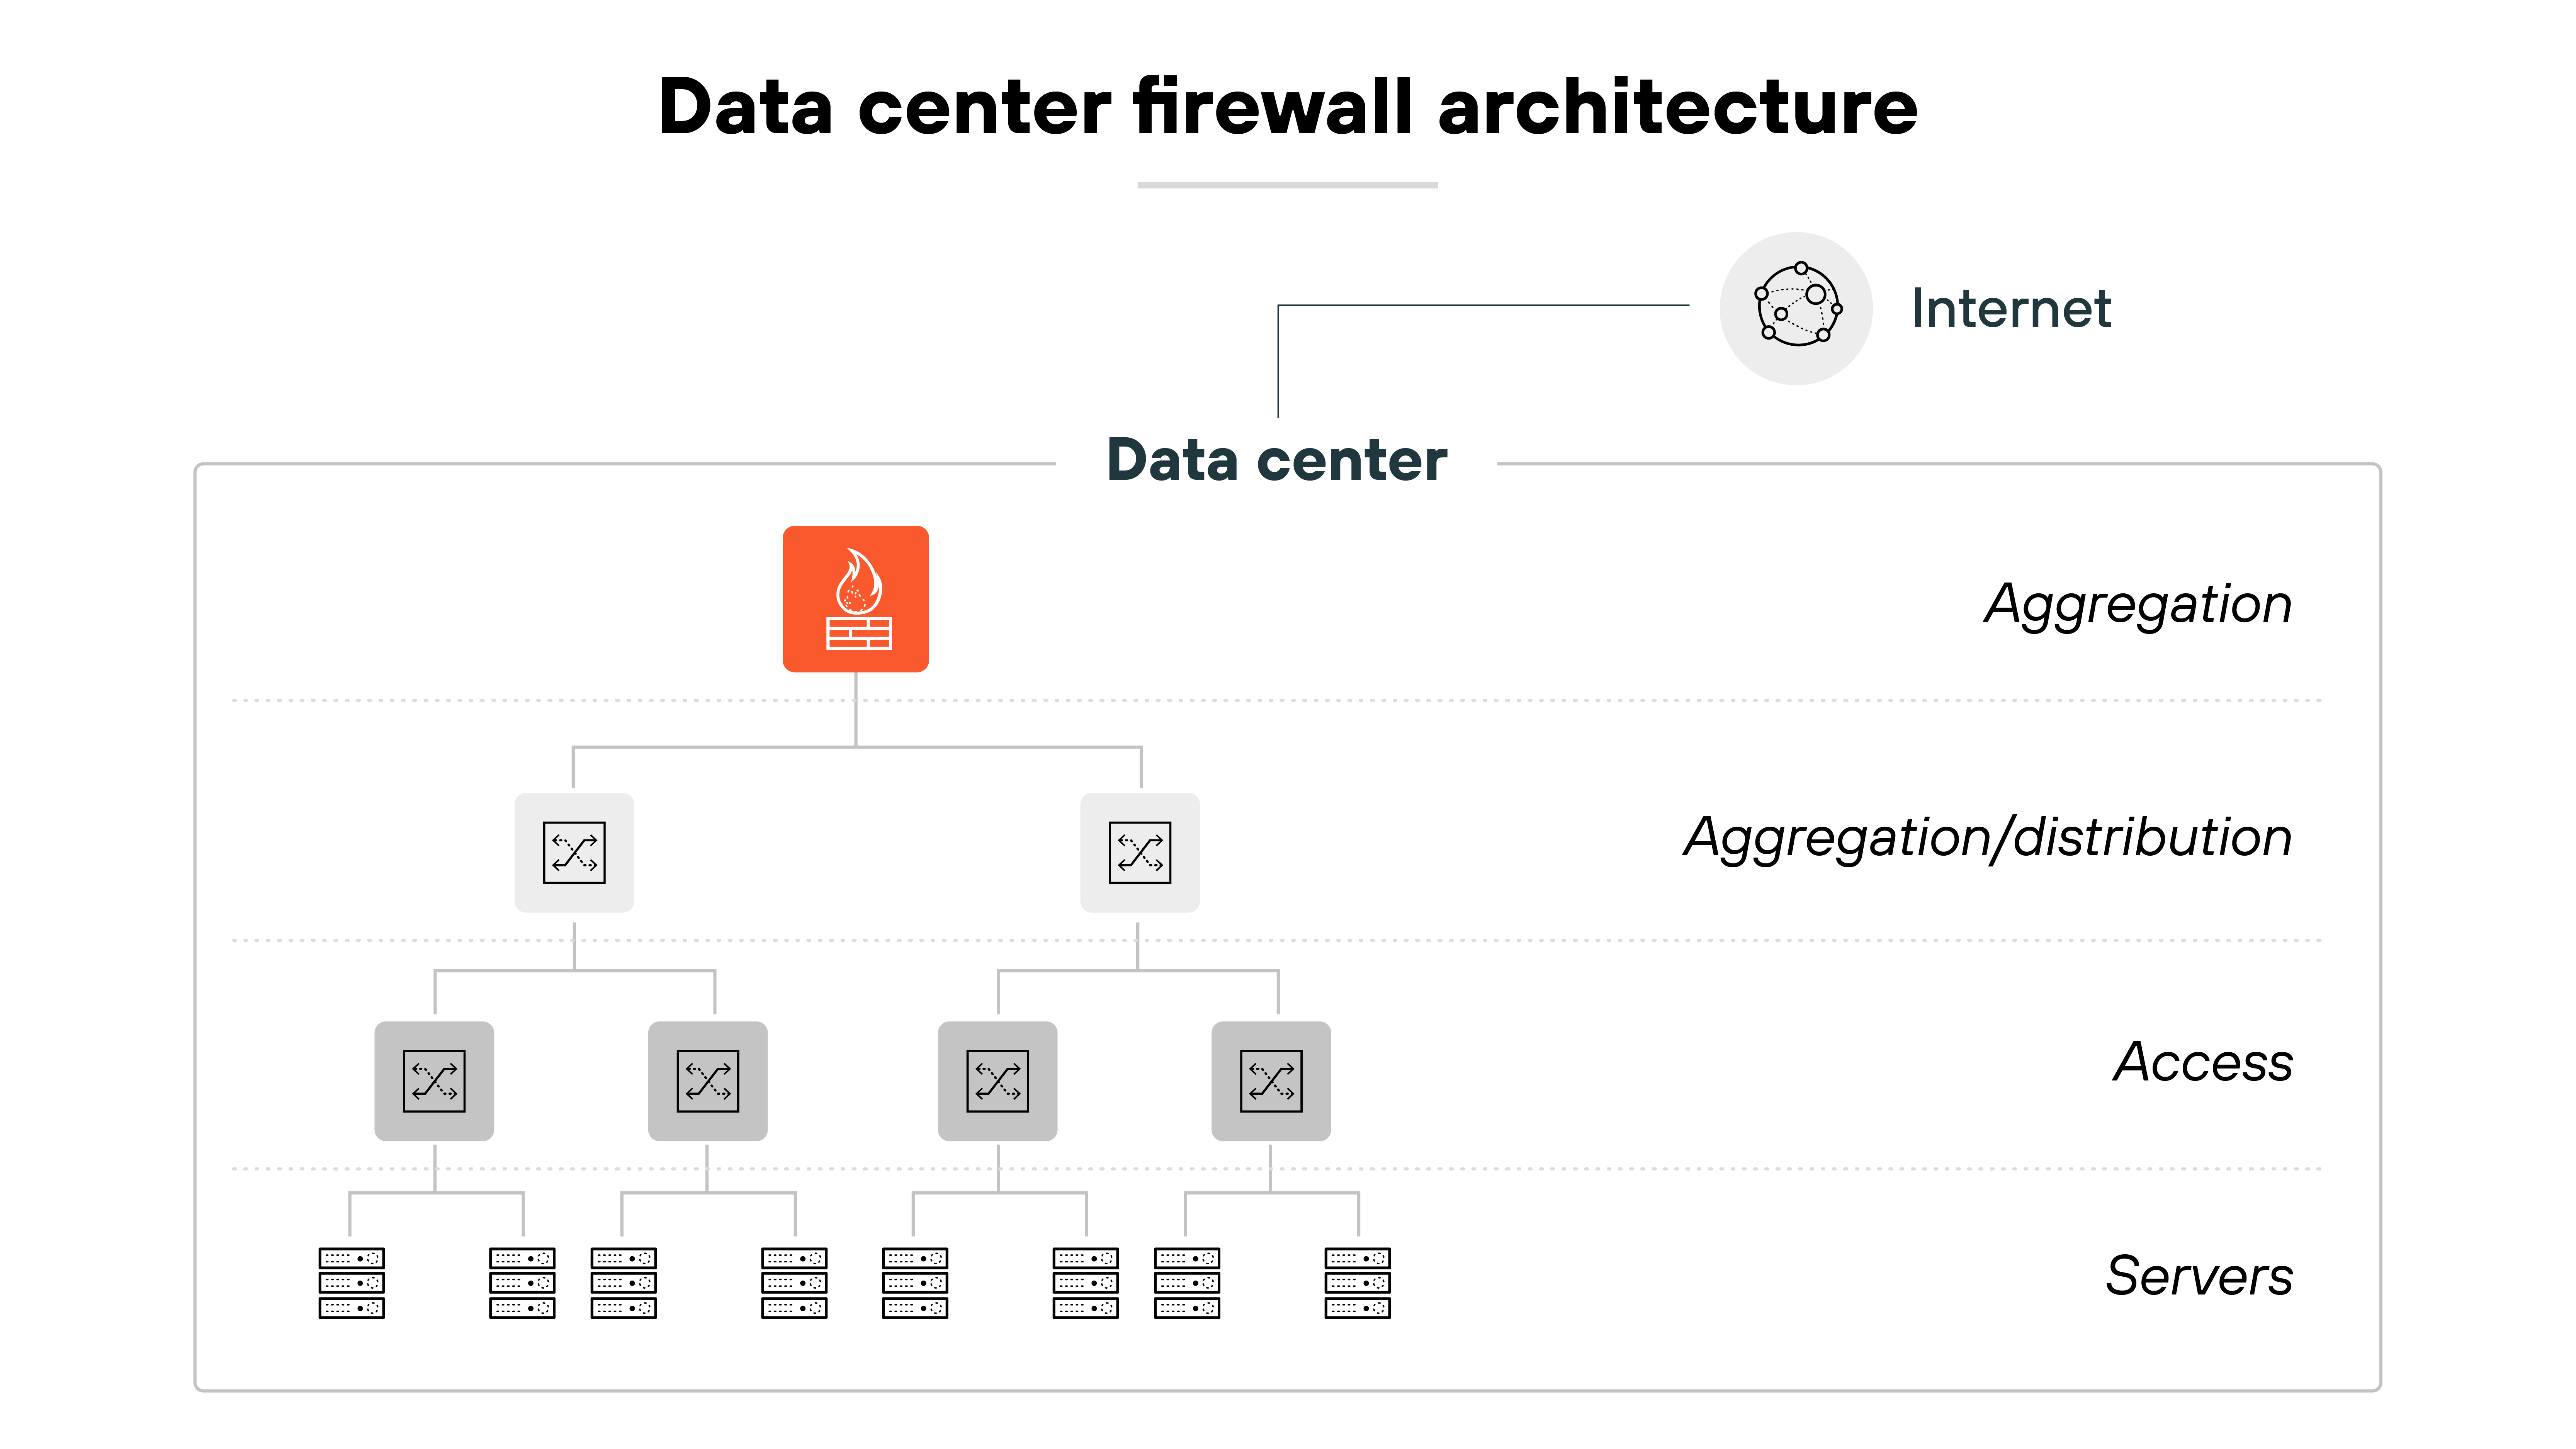This screenshot has height=1449, width=2576.
Task: Click the top "Aggregation" layer label
Action: pyautogui.click(x=2138, y=604)
